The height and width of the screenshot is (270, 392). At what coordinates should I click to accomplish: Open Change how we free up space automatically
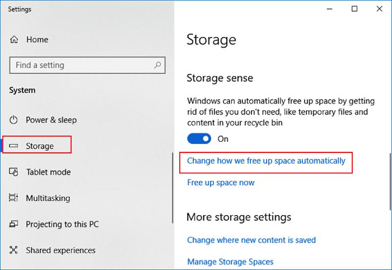click(266, 161)
